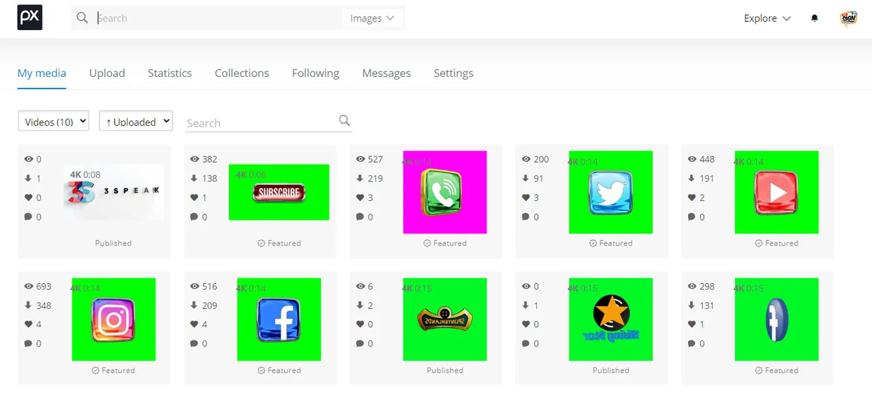872x407 pixels.
Task: Click Featured label under YouTube video
Action: click(781, 243)
